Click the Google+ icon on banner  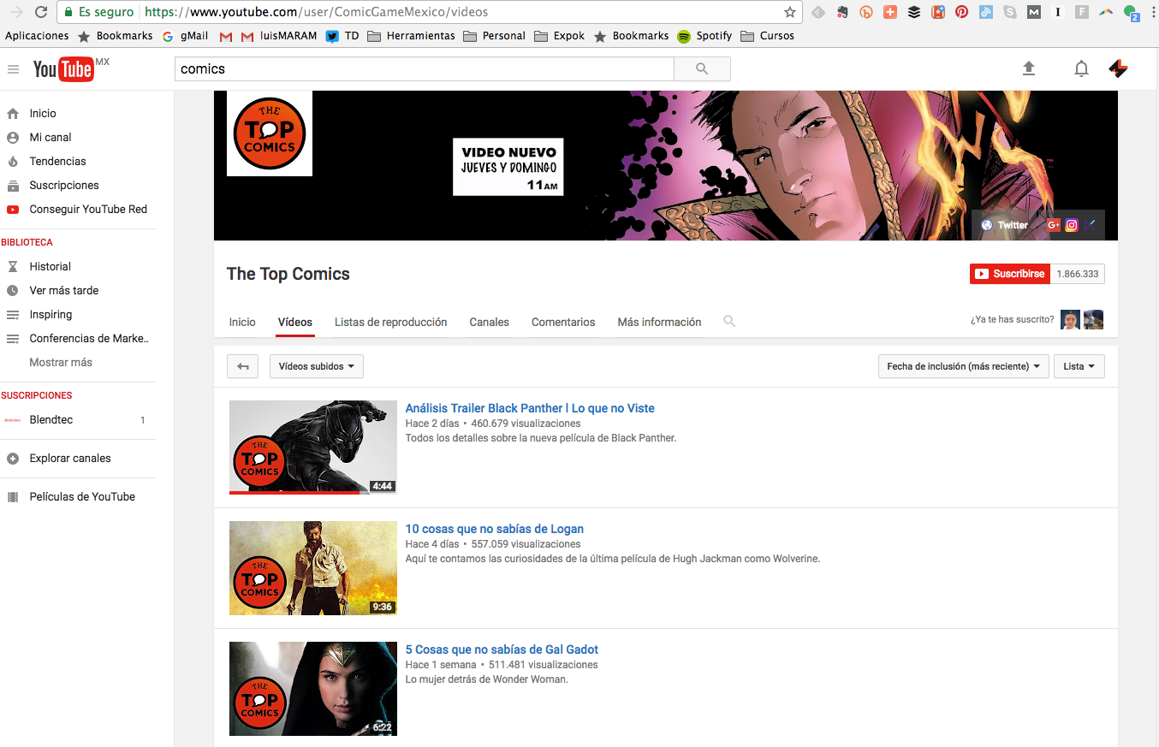pyautogui.click(x=1053, y=225)
